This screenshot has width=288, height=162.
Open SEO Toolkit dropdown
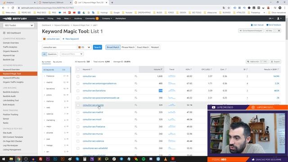click(18, 25)
